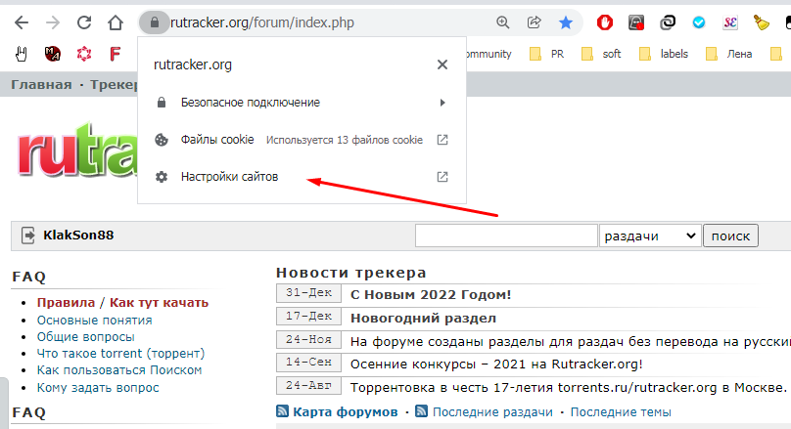Reload the page with the refresh icon
Image resolution: width=791 pixels, height=429 pixels.
pyautogui.click(x=84, y=22)
